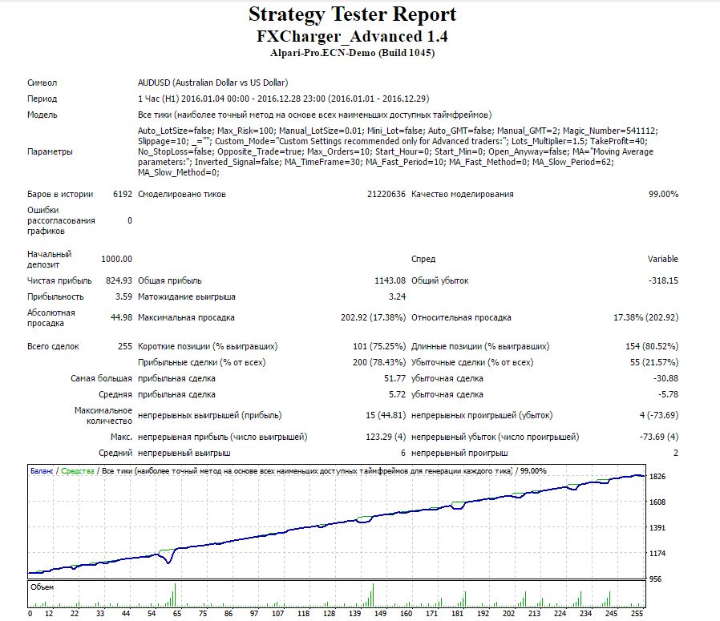Click consecutive wins value 15 (44.81)

click(x=386, y=415)
